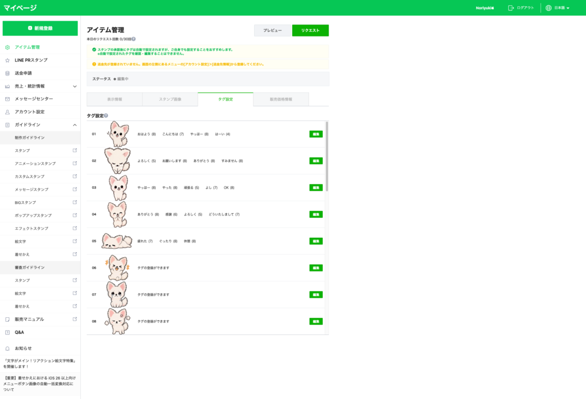Viewport: 586px width, 399px height.
Task: Click 編集 button for sticker 07
Action: (316, 294)
